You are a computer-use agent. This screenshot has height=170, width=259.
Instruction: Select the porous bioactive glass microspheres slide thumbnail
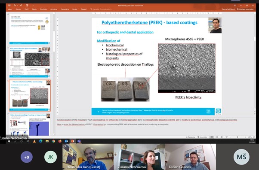[x=30, y=62]
